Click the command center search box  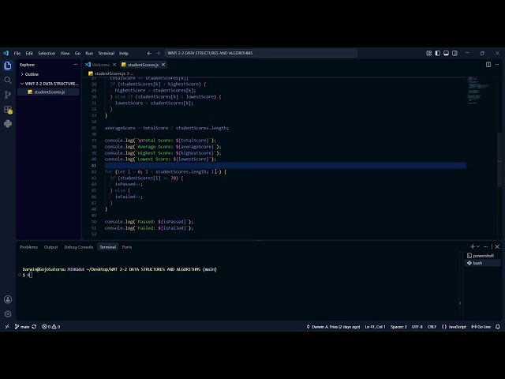[261, 53]
